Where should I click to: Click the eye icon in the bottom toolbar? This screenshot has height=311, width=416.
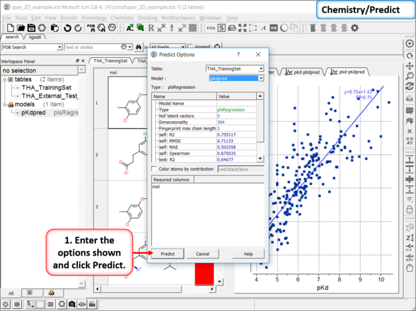pos(81,304)
